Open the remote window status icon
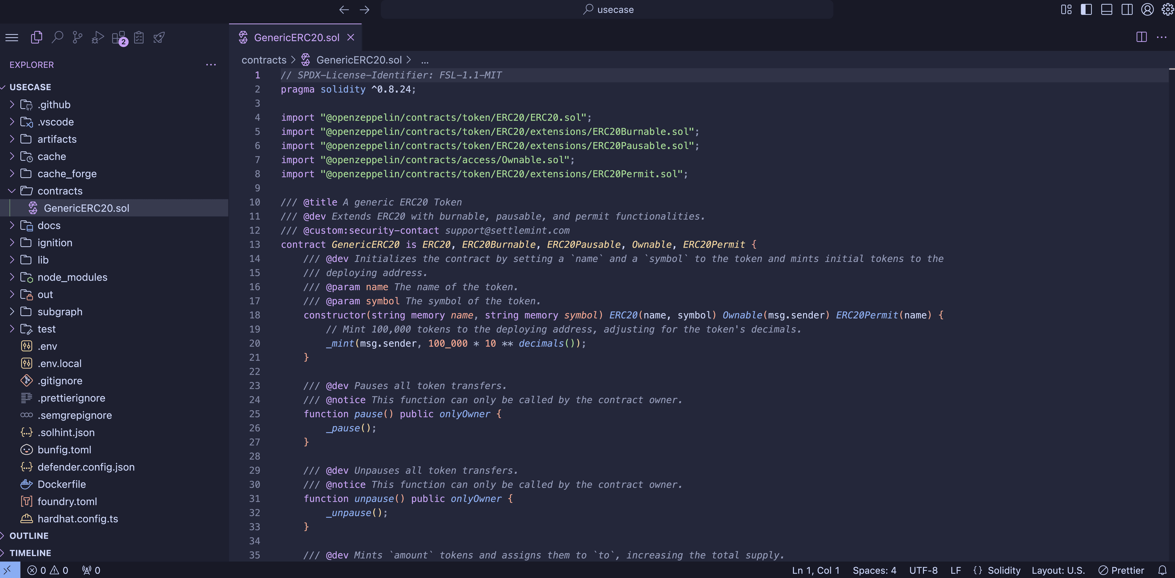The image size is (1175, 578). point(9,570)
